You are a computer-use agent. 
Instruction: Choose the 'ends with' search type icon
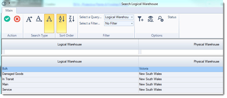coord(39,19)
